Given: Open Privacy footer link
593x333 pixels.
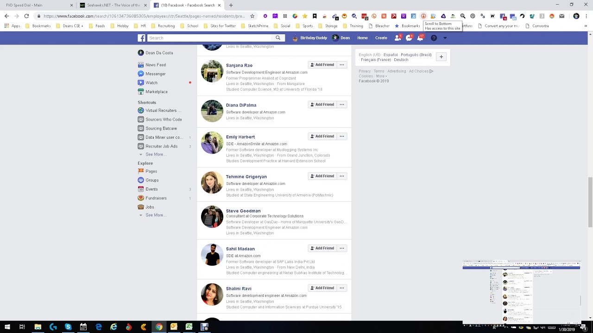Looking at the screenshot, I should [365, 71].
